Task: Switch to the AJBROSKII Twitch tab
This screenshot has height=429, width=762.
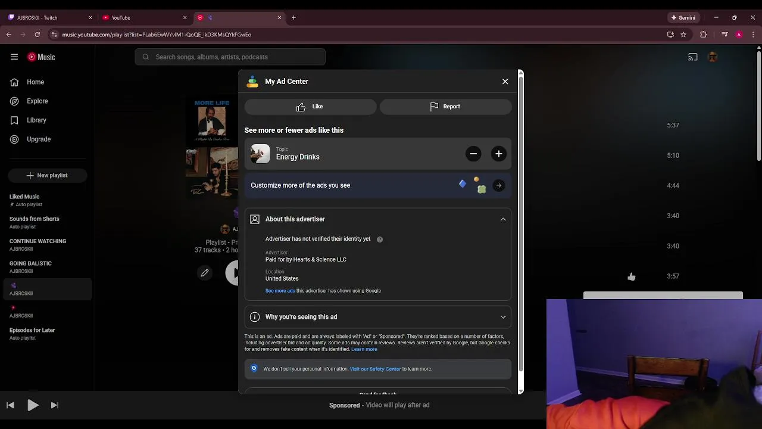Action: pyautogui.click(x=50, y=18)
